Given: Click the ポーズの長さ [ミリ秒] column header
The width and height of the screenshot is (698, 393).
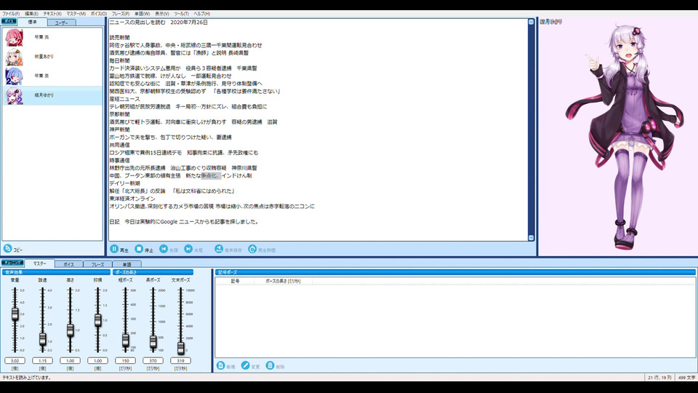Looking at the screenshot, I should click(x=283, y=281).
